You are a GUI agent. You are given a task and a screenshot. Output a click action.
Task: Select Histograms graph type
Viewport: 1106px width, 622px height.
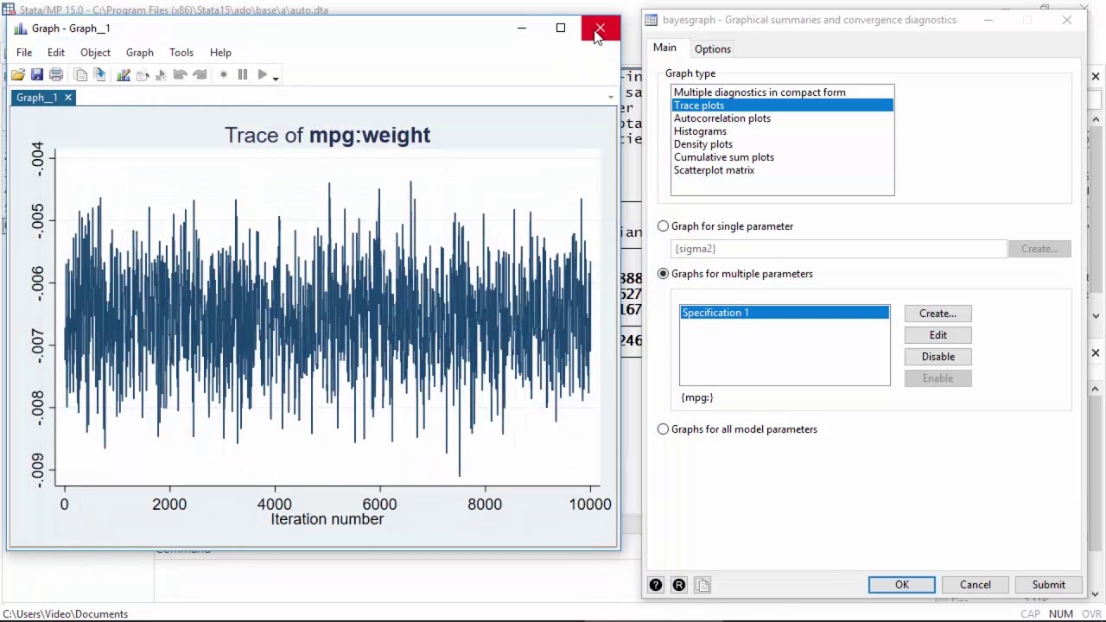click(782, 131)
